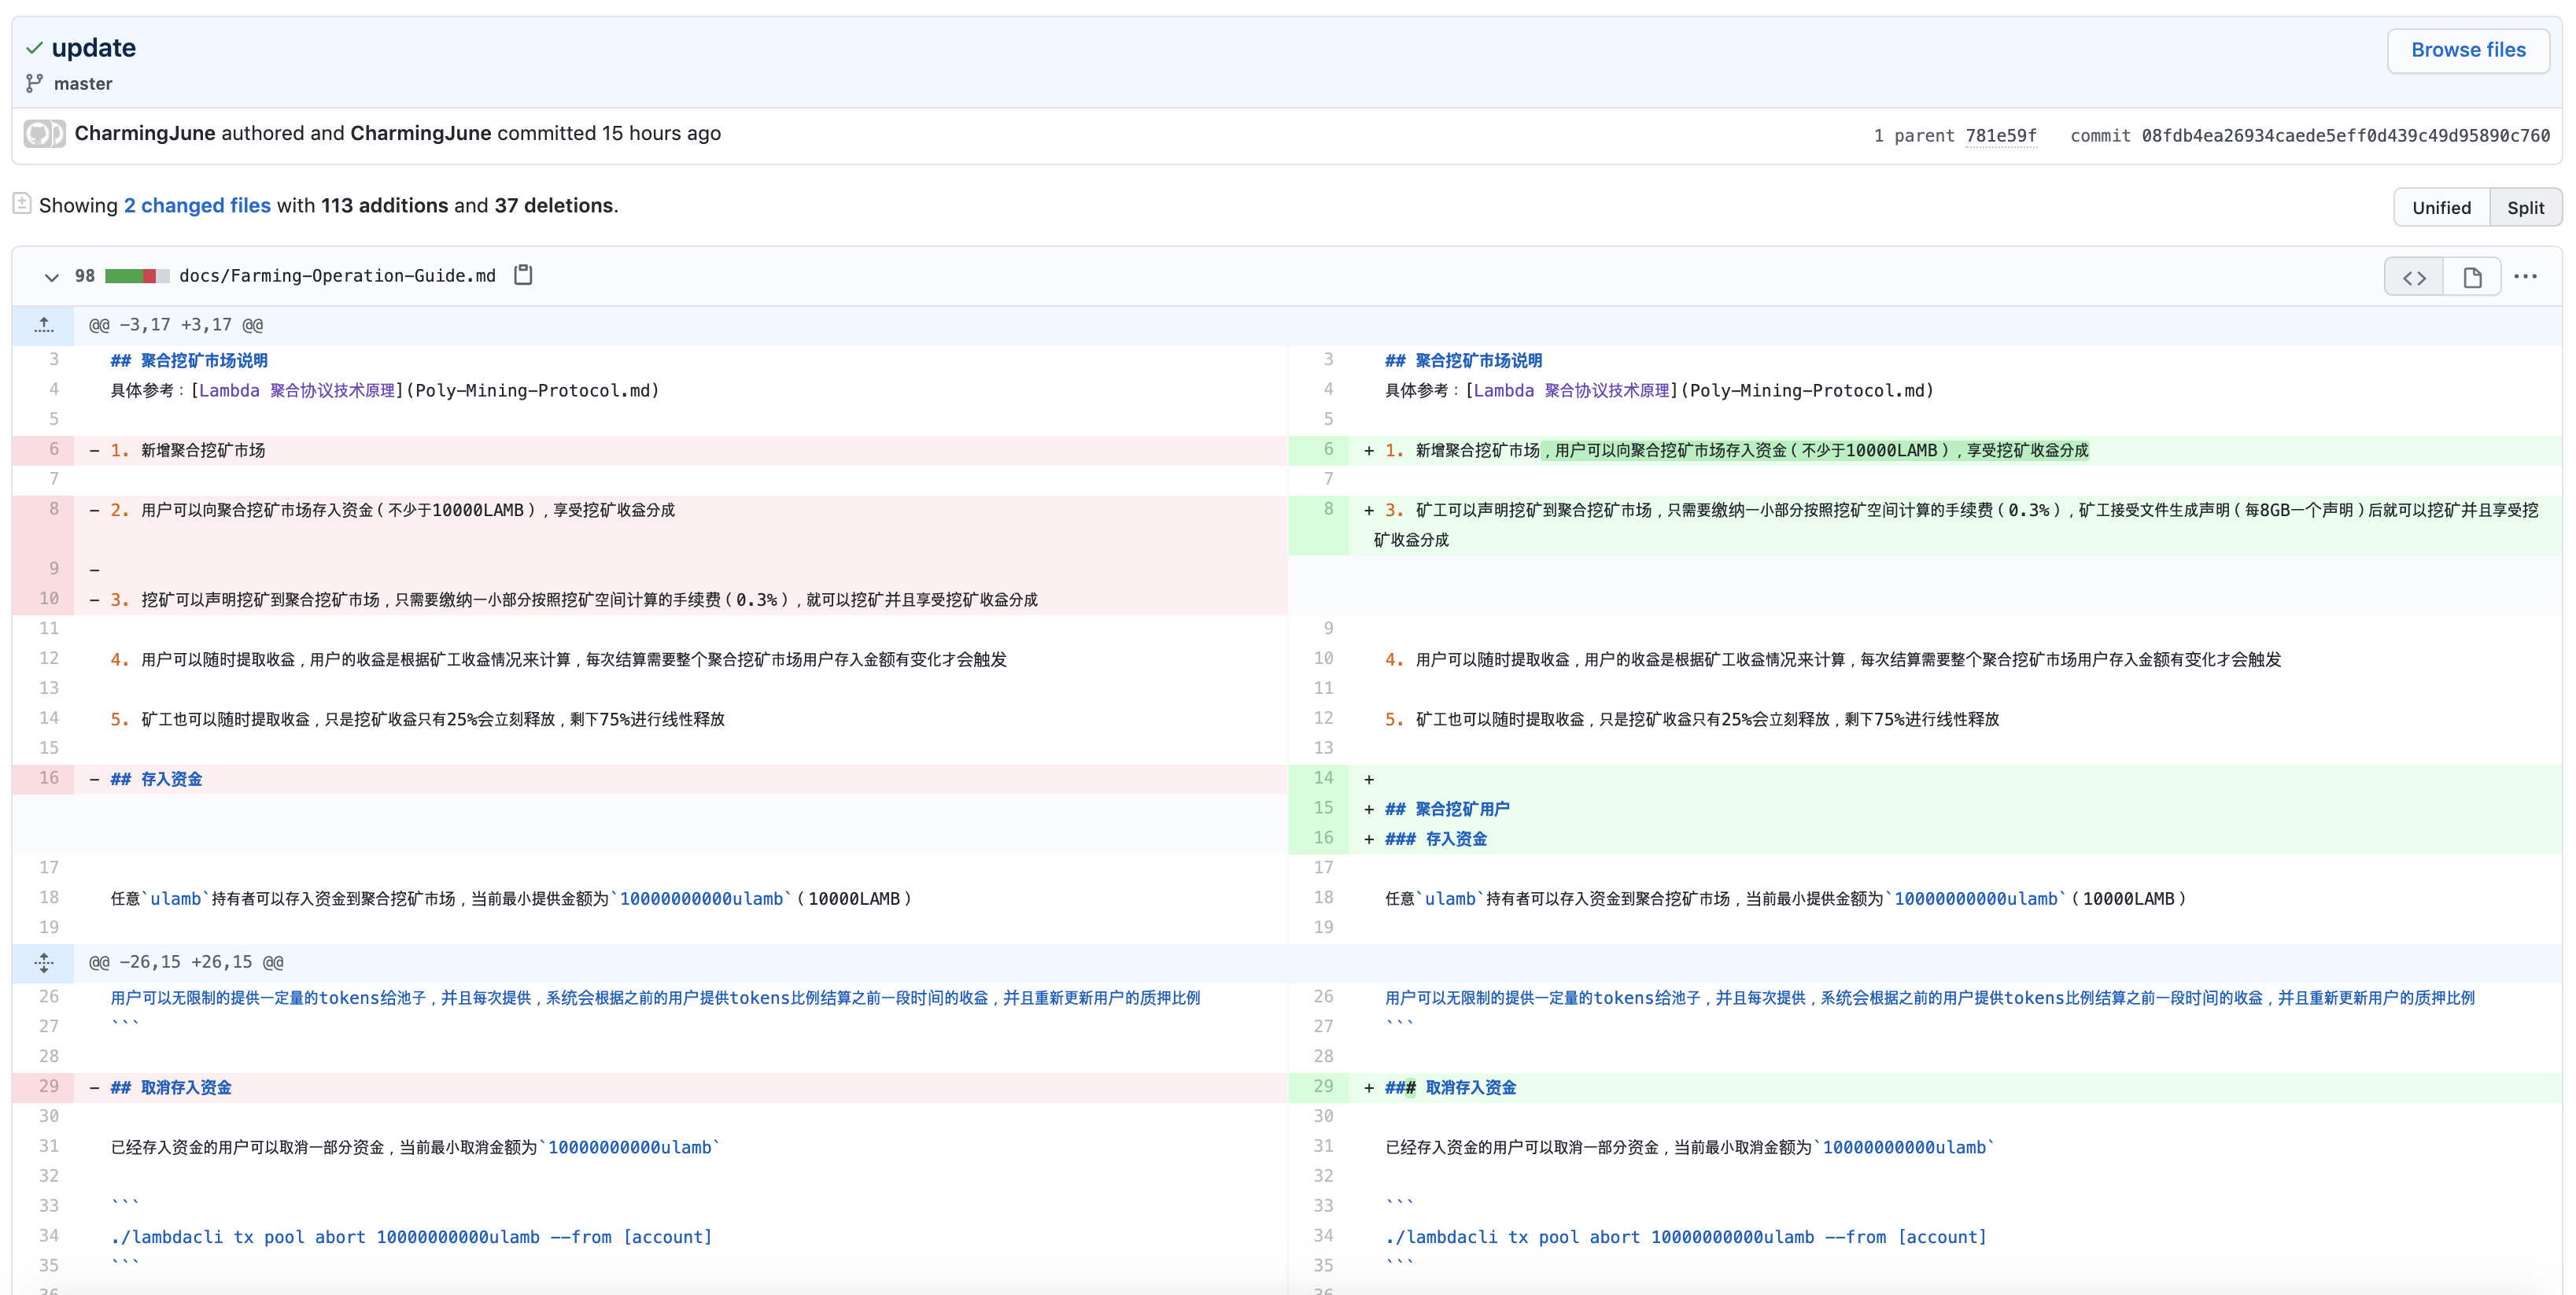Collapse the Farming-Operation-Guide.md file diff

[51, 277]
